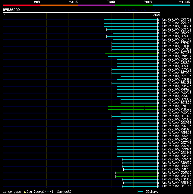Select the UniRef100_A9PB06 label

pos(177,133)
